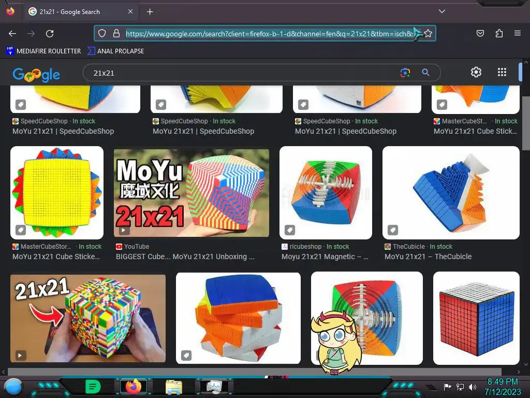Screen dimensions: 530x398
Task: Click the clock showing 8:49 PM
Action: coord(502,387)
